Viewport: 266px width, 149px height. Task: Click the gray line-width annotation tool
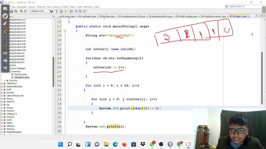5,53
